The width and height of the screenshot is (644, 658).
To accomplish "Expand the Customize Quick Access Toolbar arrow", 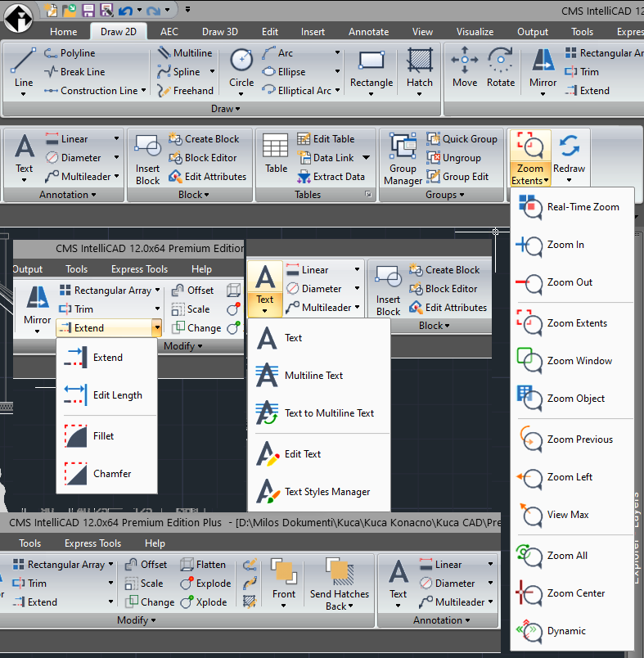I will pyautogui.click(x=187, y=9).
